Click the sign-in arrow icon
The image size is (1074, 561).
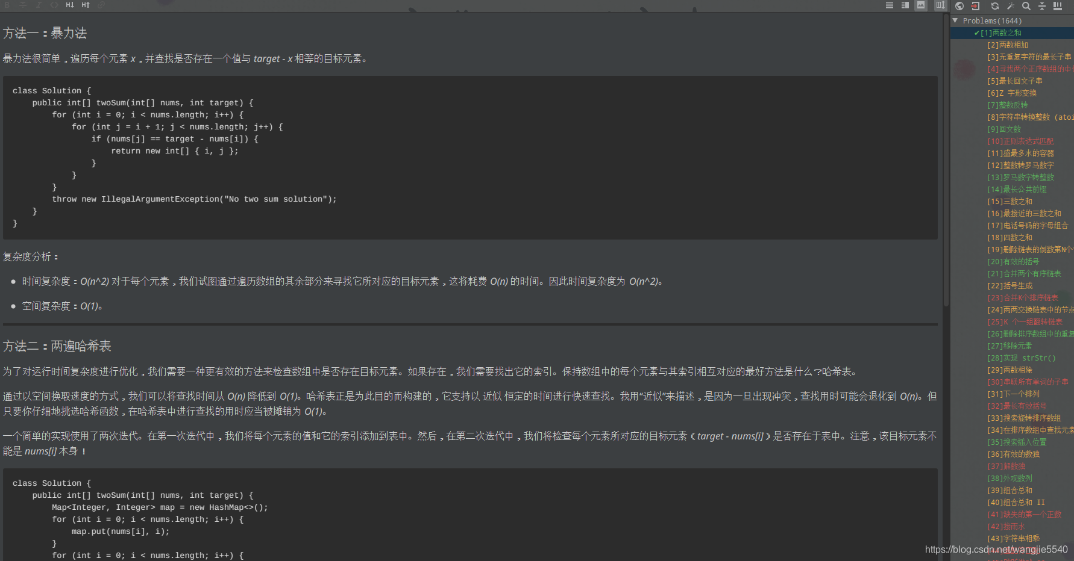976,6
